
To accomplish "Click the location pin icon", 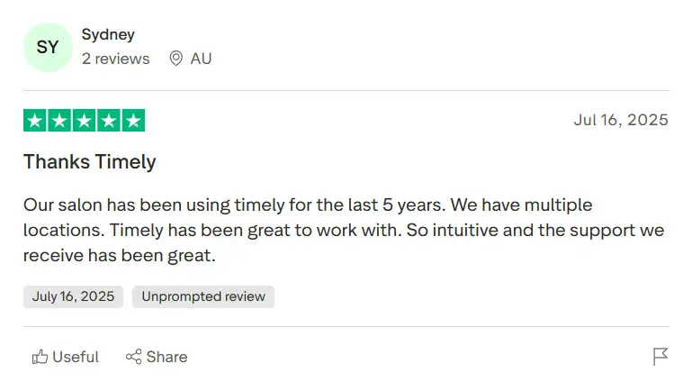I will 176,59.
